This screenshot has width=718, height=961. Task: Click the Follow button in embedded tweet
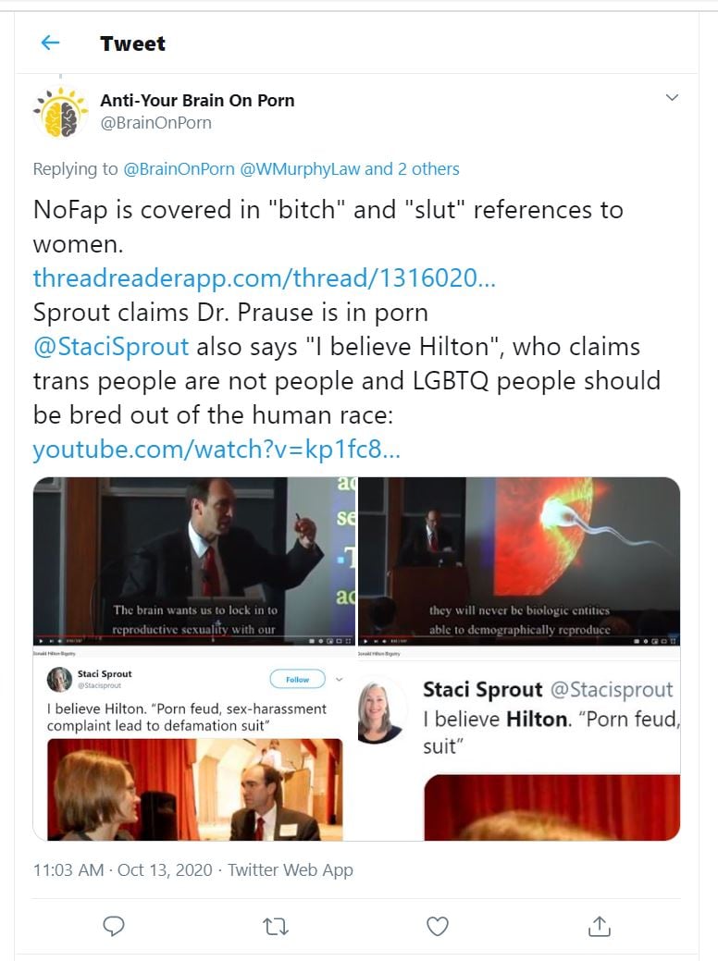click(297, 679)
